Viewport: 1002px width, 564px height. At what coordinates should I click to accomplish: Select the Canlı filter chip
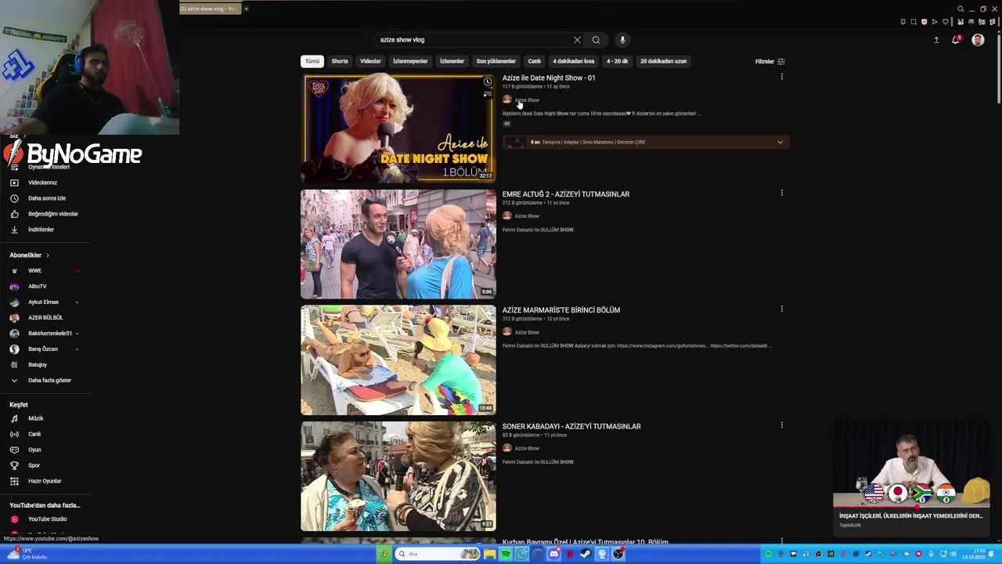534,61
